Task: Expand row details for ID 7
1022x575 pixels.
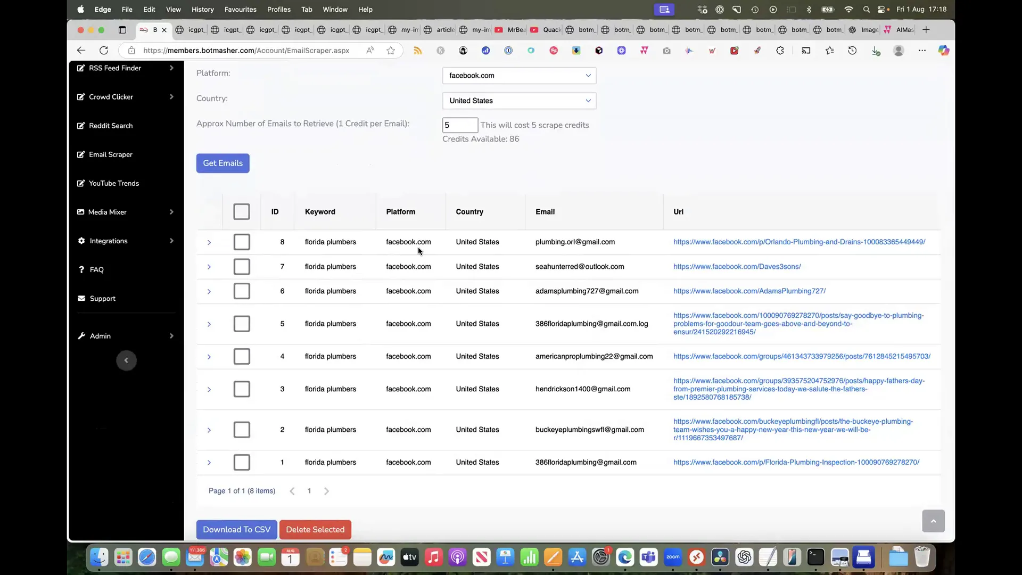Action: pyautogui.click(x=209, y=267)
